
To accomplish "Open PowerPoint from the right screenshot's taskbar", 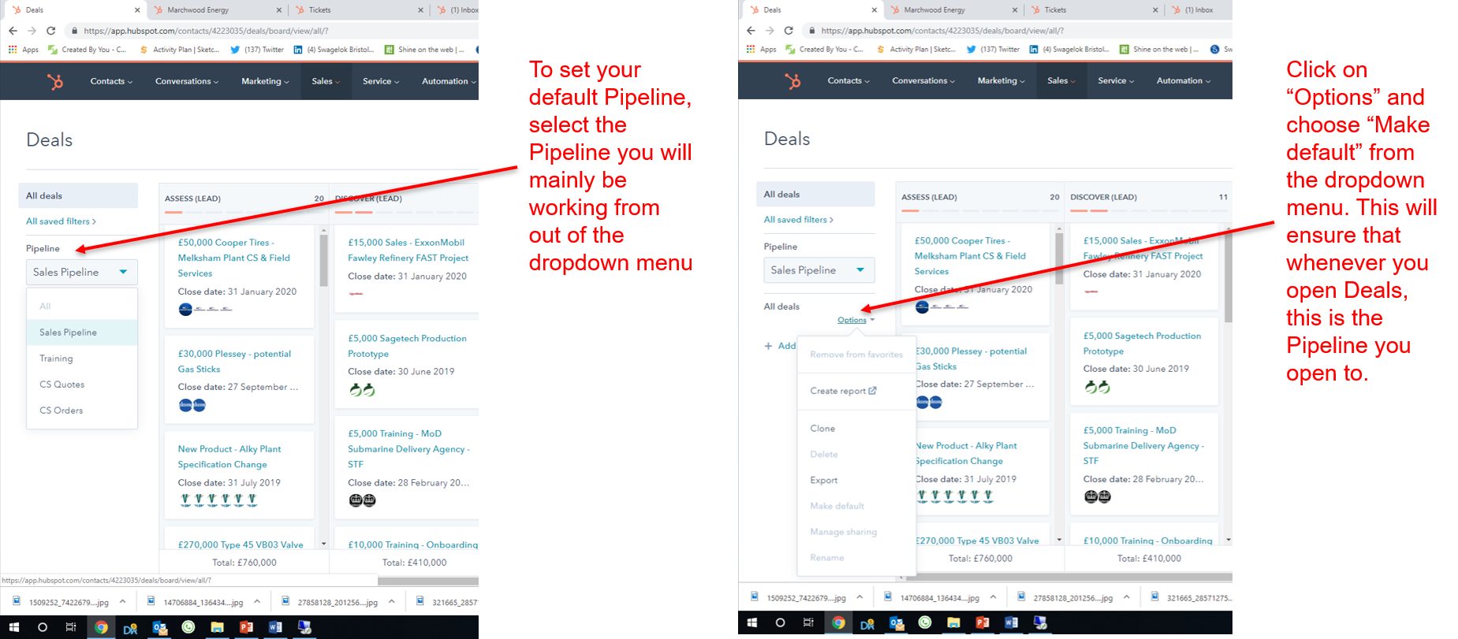I will (983, 622).
